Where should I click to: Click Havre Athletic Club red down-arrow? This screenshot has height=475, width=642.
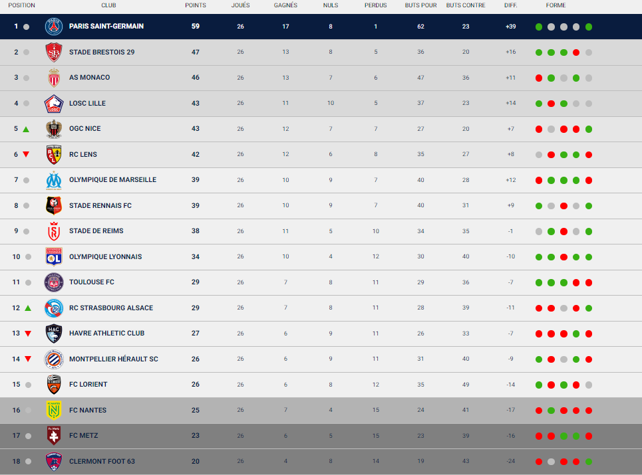28,333
